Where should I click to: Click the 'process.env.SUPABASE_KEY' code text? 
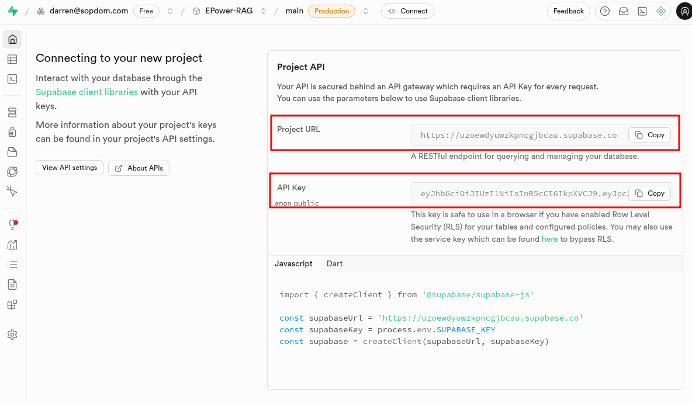tap(436, 330)
